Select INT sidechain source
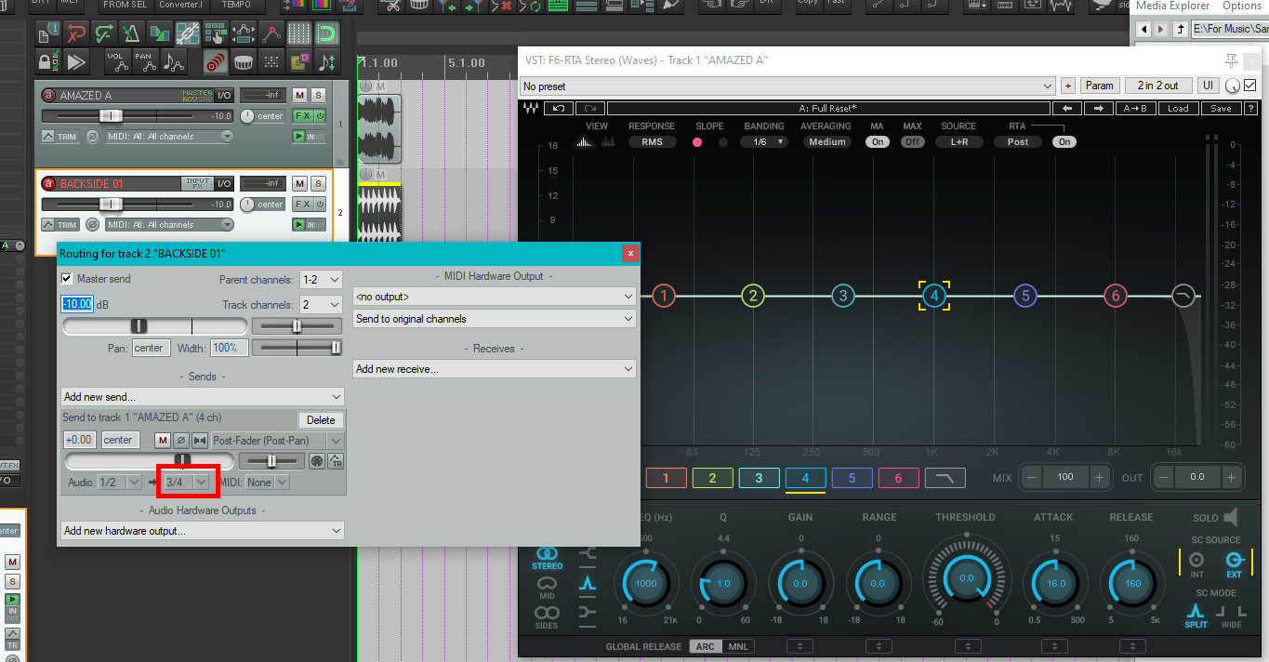The height and width of the screenshot is (662, 1269). tap(1196, 563)
